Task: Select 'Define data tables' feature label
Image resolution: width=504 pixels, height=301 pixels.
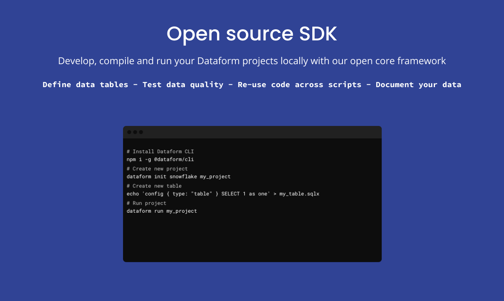Action: click(x=85, y=84)
